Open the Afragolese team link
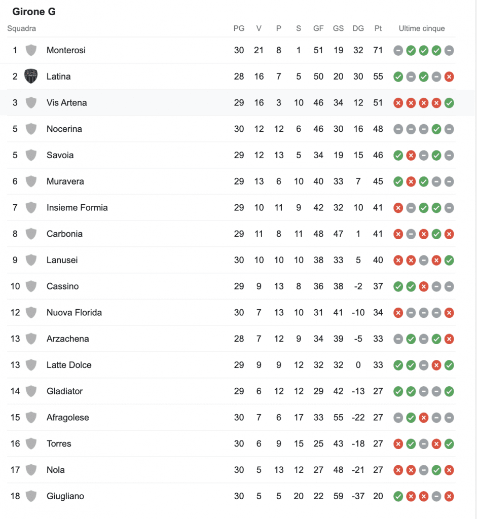Image resolution: width=477 pixels, height=519 pixels. click(67, 418)
